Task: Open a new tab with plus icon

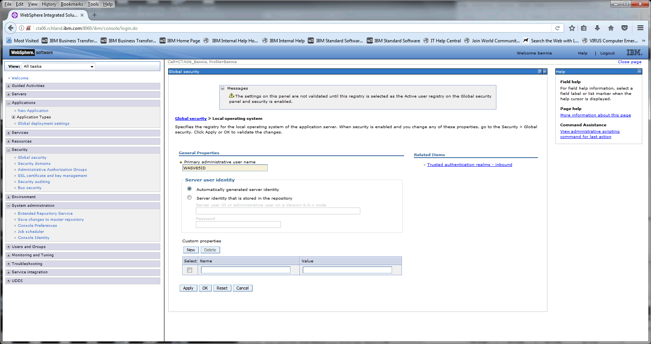Action: [x=95, y=15]
